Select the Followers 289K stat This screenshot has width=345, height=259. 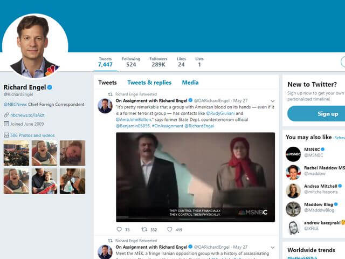pos(158,62)
